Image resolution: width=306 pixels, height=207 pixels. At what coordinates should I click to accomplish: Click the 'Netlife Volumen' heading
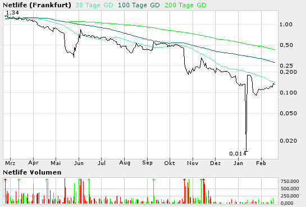[32, 172]
